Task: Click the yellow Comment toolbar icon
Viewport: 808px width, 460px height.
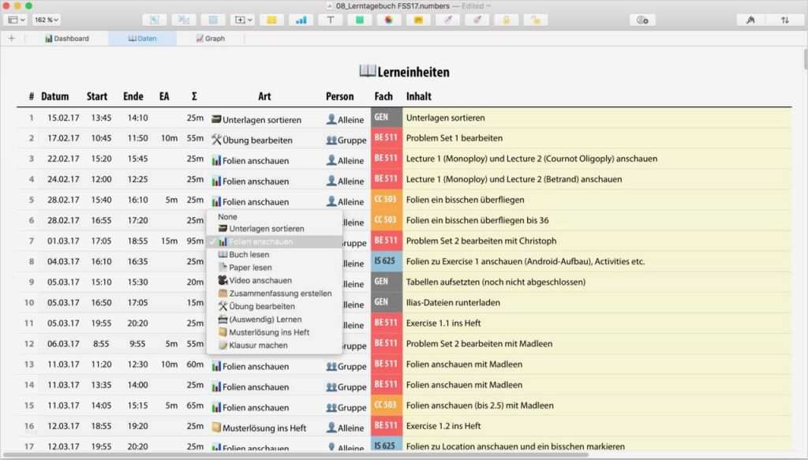Action: pos(417,20)
